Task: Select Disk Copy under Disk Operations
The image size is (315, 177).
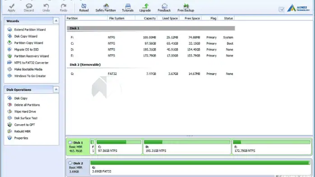Action: tap(21, 98)
